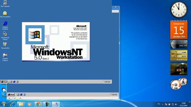Open My Network Places desktop icon
This screenshot has width=191, height=107.
click(x=5, y=36)
